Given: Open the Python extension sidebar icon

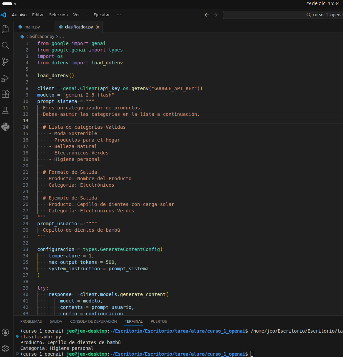Looking at the screenshot, I should pyautogui.click(x=5, y=127).
